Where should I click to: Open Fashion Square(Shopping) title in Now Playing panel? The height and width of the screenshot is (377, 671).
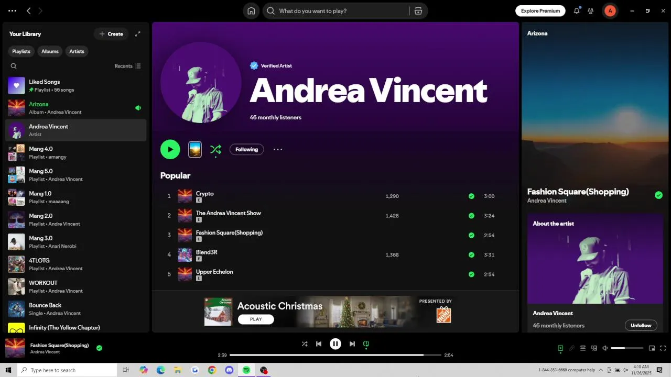[578, 192]
